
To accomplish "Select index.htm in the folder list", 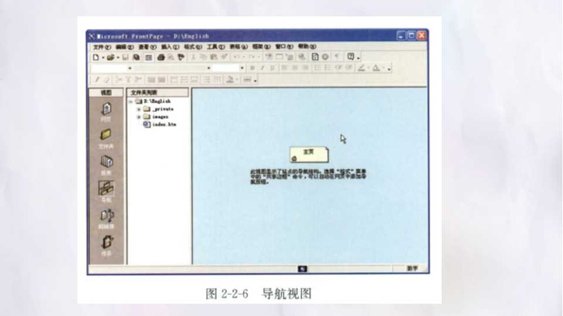I will click(x=160, y=124).
